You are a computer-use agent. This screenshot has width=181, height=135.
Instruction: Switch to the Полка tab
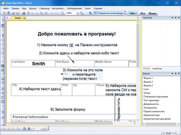pyautogui.click(x=146, y=68)
